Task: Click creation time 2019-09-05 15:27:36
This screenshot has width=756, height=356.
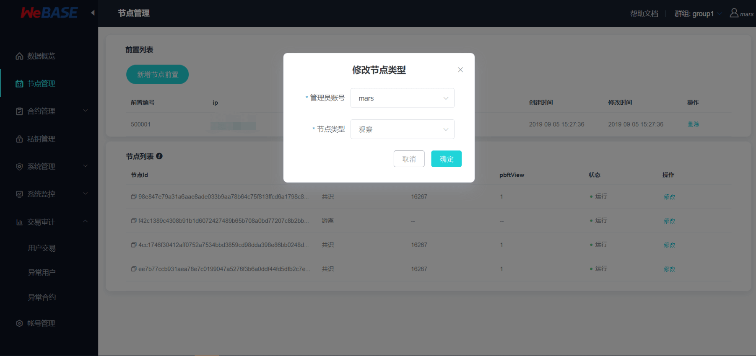Action: click(x=556, y=124)
